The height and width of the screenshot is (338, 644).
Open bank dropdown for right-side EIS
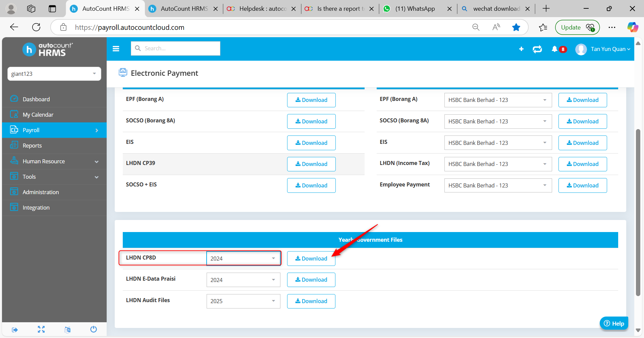tap(498, 143)
